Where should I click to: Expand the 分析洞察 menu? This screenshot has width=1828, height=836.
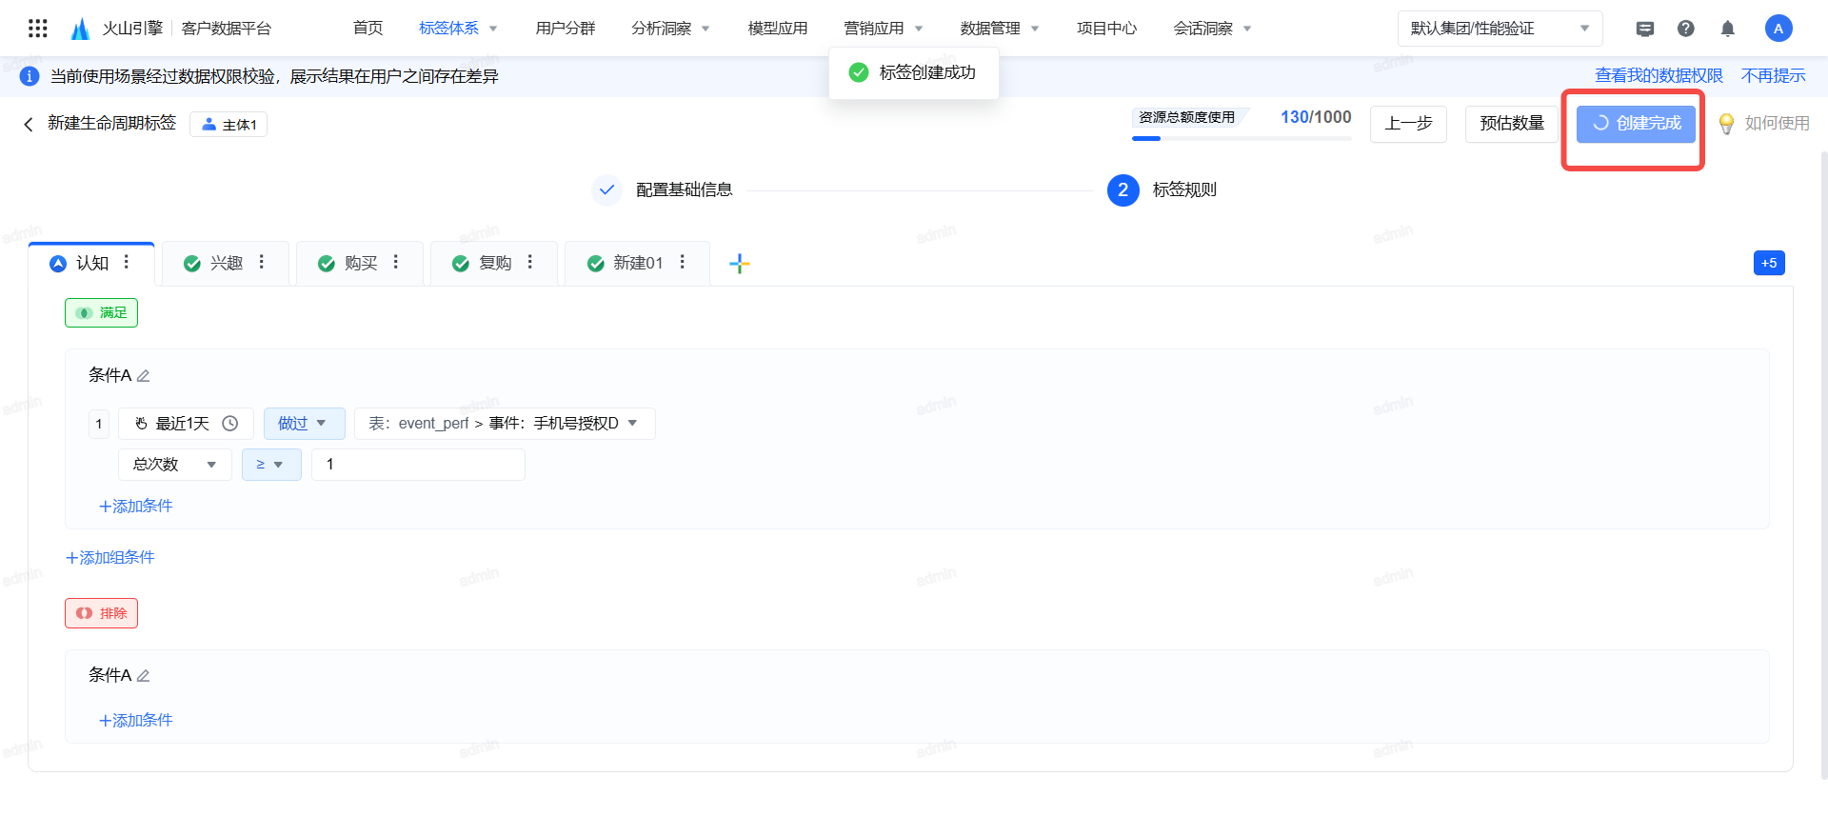pyautogui.click(x=670, y=29)
